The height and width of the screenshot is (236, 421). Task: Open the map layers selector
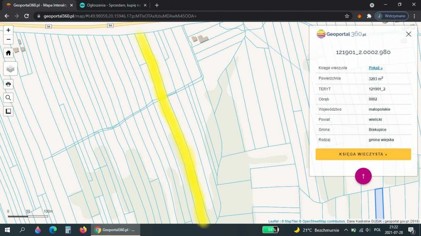click(10, 69)
